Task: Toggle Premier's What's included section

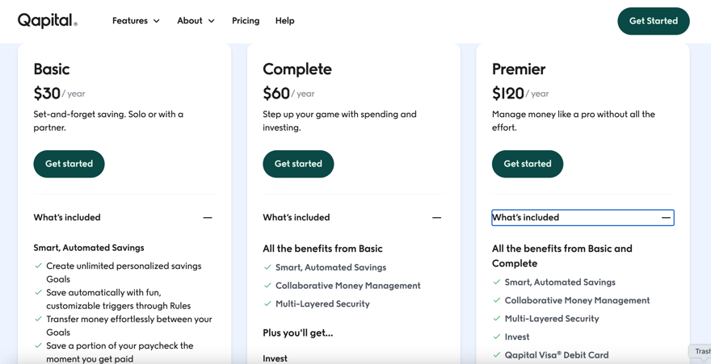Action: (583, 217)
